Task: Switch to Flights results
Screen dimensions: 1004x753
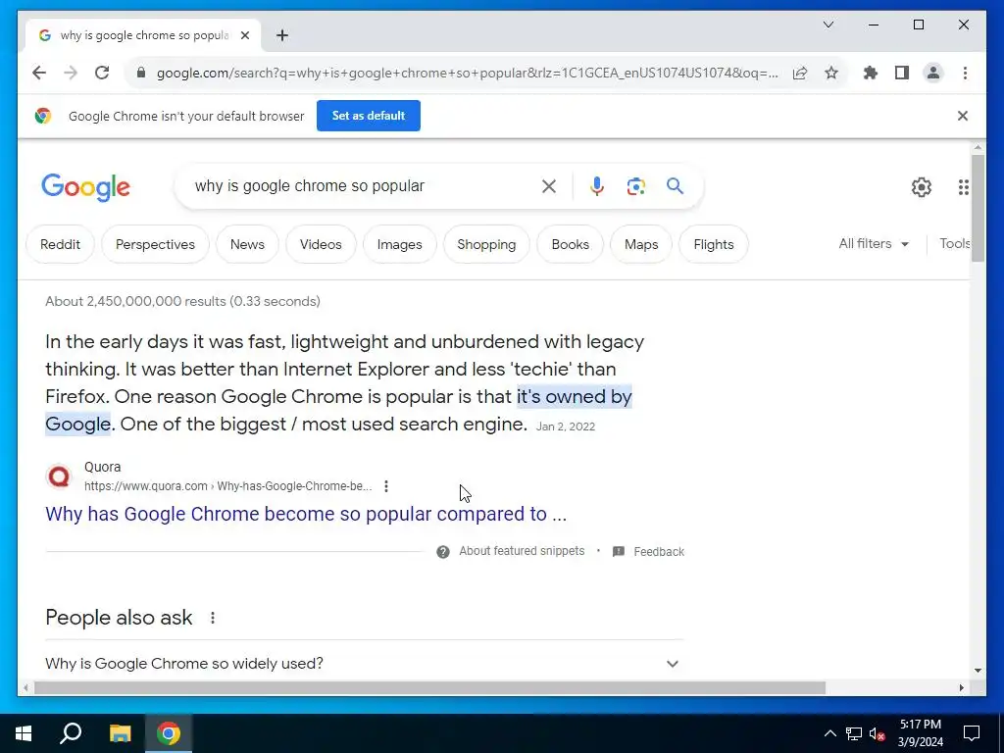Action: coord(714,244)
